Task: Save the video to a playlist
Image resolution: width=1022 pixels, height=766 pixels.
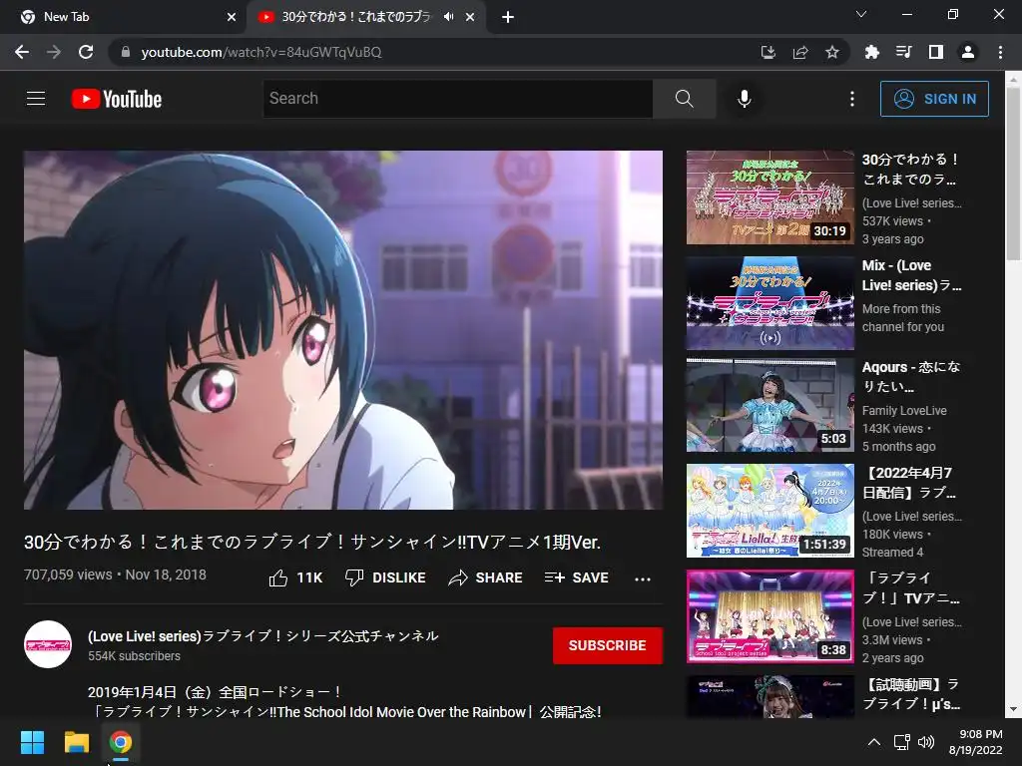Action: click(x=576, y=577)
